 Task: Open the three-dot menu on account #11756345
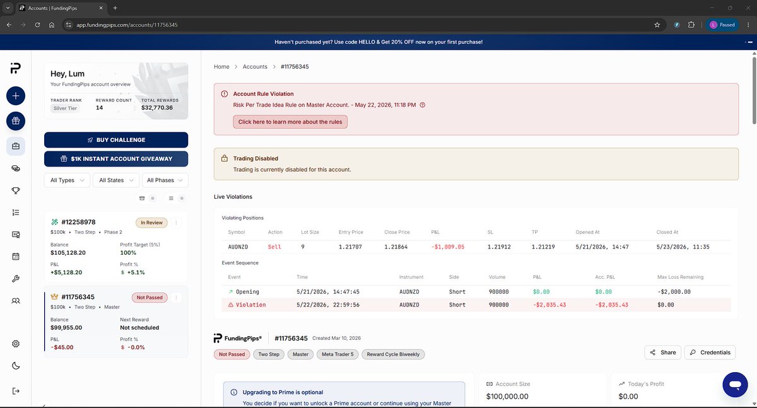click(176, 297)
